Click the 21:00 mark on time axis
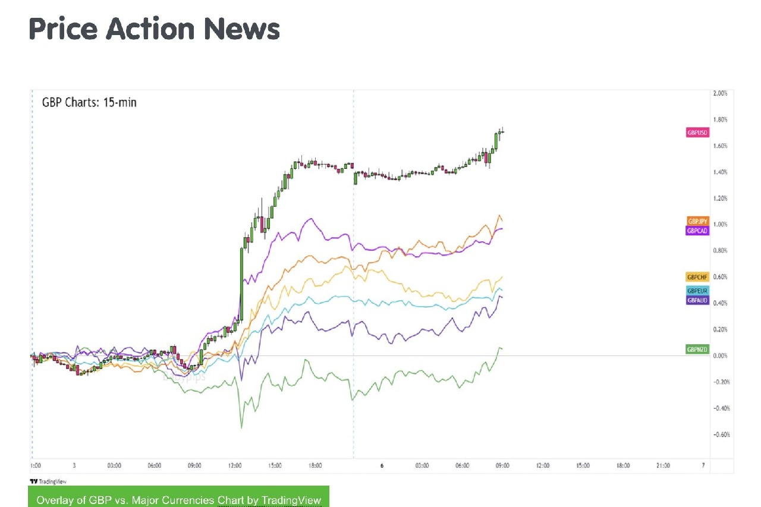 663,465
